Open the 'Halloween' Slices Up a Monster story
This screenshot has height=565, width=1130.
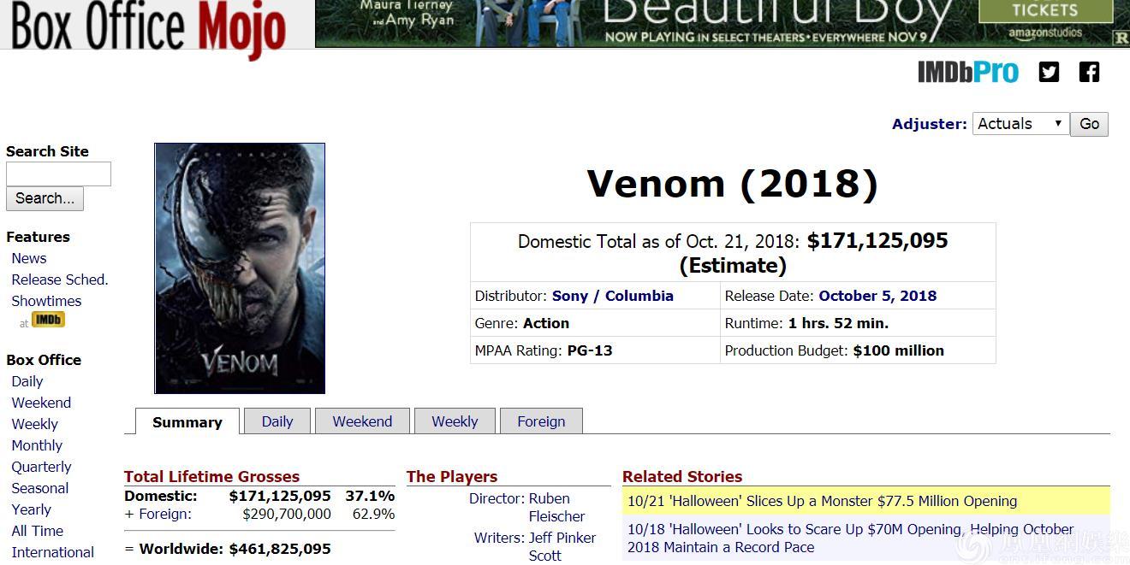coord(822,501)
